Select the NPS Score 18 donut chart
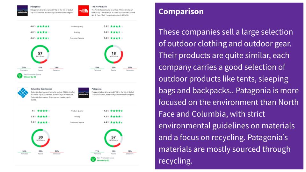 (114, 55)
